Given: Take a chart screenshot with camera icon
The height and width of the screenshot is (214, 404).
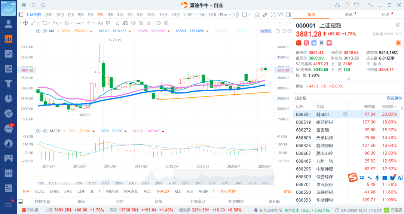Looking at the screenshot, I should [257, 15].
